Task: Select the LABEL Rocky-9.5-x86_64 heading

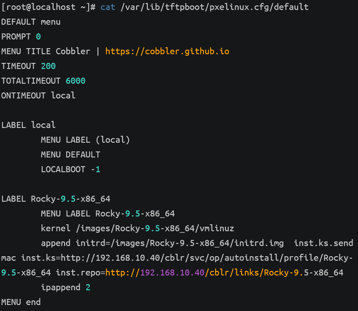Action: click(x=56, y=199)
